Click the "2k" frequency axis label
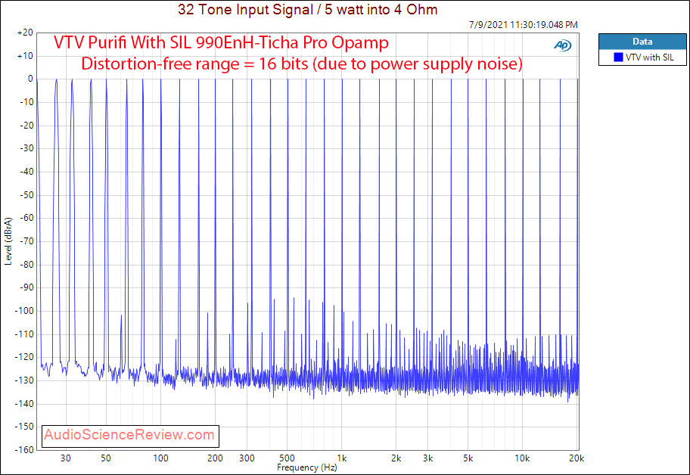 pos(396,458)
